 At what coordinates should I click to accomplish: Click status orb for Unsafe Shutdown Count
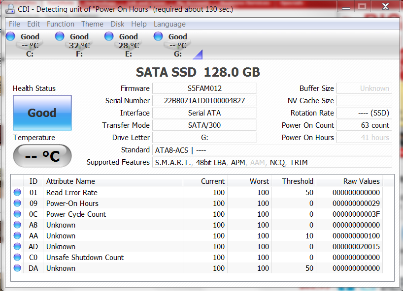(x=18, y=258)
